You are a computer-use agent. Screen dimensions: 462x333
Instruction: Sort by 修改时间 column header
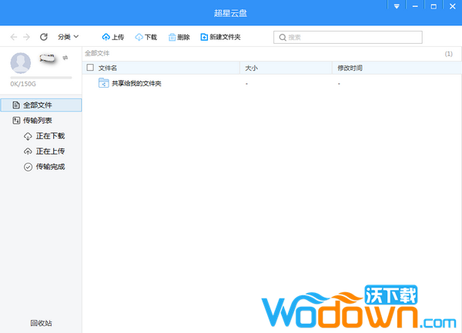[350, 68]
